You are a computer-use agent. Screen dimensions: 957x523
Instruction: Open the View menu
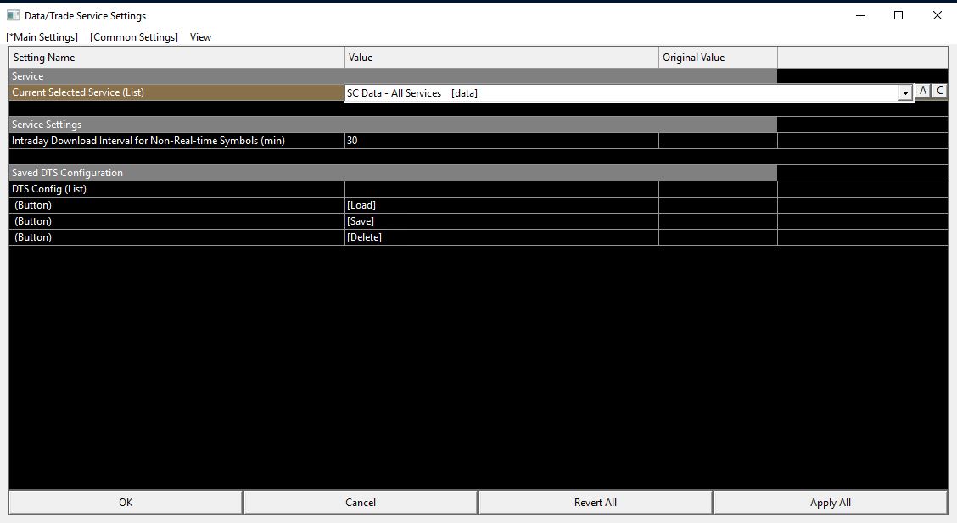pos(200,37)
